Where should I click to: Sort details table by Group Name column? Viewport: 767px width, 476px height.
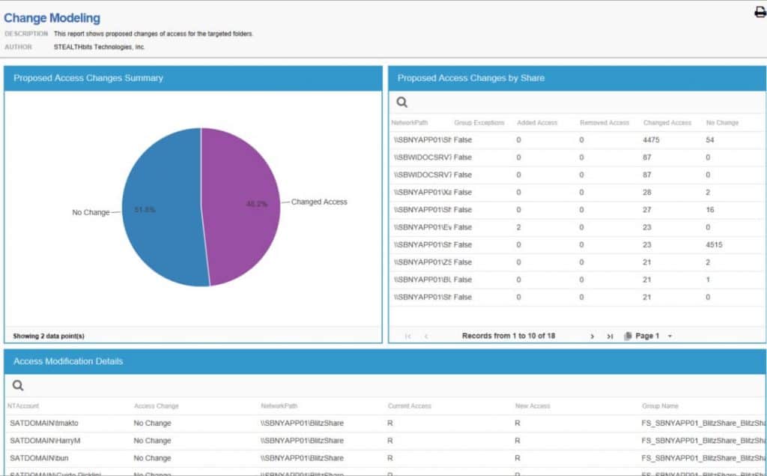click(x=660, y=406)
